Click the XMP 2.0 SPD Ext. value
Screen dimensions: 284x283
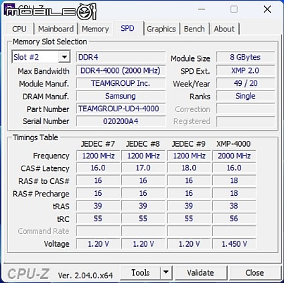click(245, 70)
